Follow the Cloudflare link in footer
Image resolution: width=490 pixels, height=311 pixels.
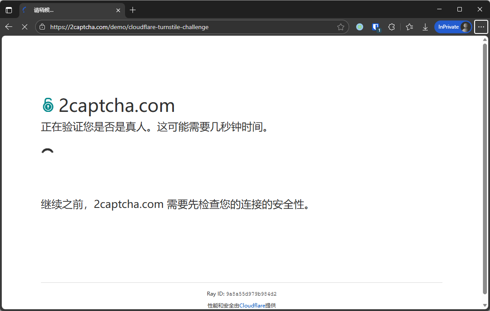(252, 305)
